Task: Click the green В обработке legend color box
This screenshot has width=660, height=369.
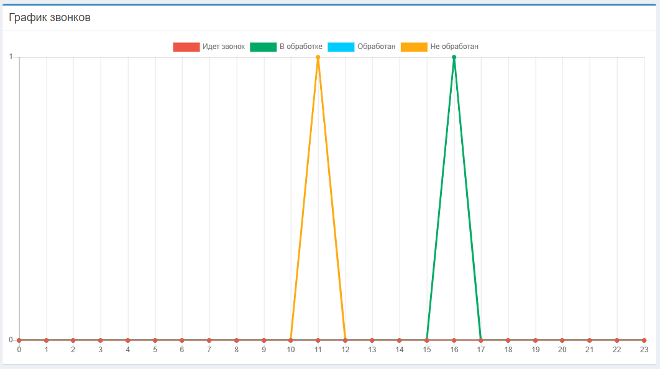Action: coord(263,47)
